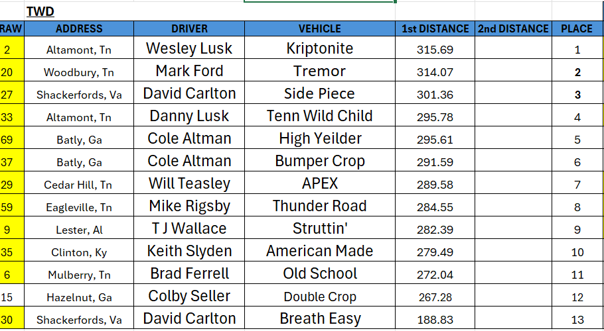Select the yellow draw cell with 59
The image size is (604, 331).
coord(11,205)
